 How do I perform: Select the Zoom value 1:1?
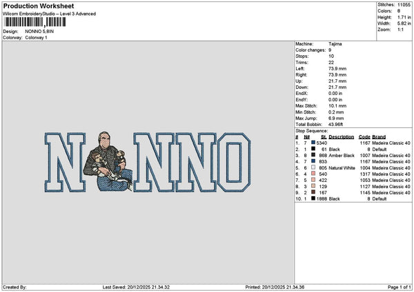400,30
